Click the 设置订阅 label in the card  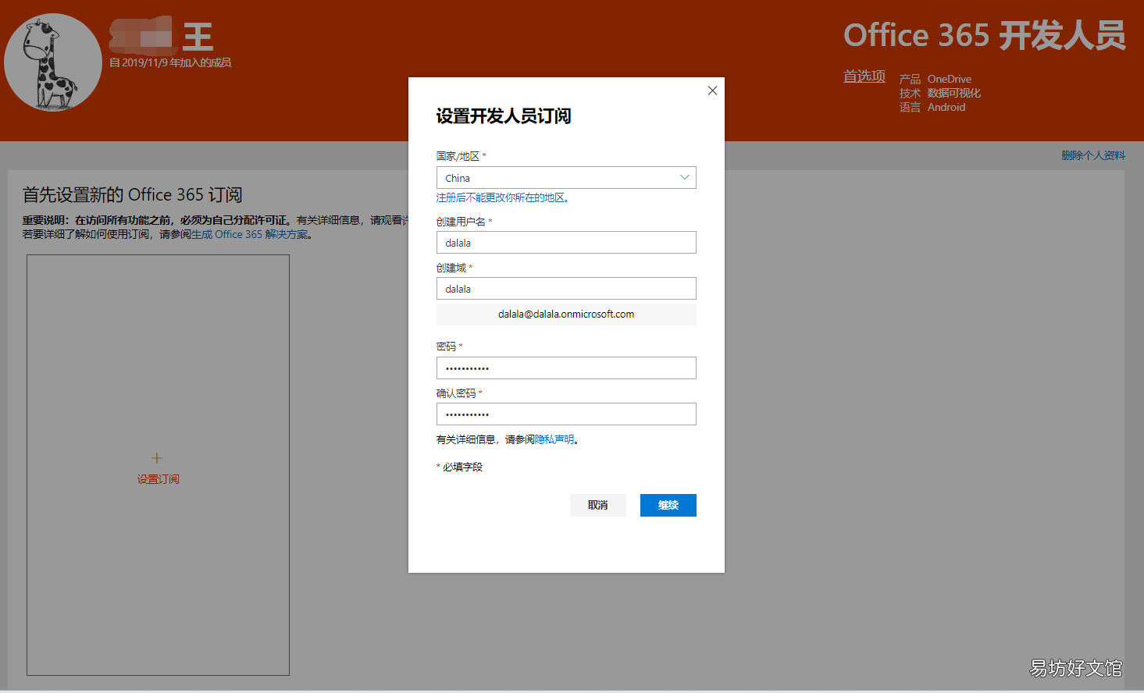coord(159,479)
